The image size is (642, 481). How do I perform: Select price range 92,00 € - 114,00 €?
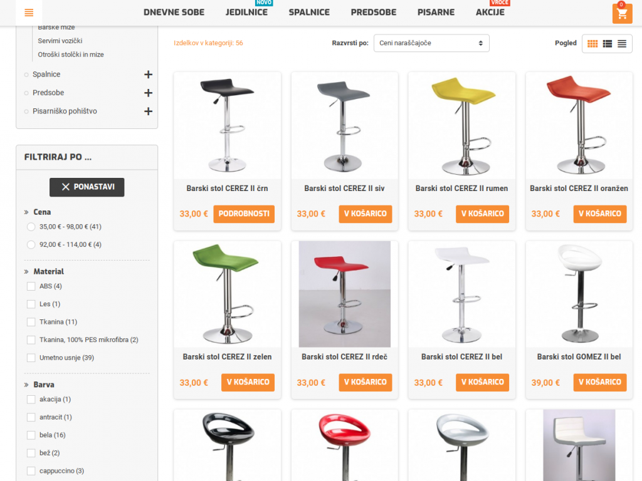coord(31,245)
